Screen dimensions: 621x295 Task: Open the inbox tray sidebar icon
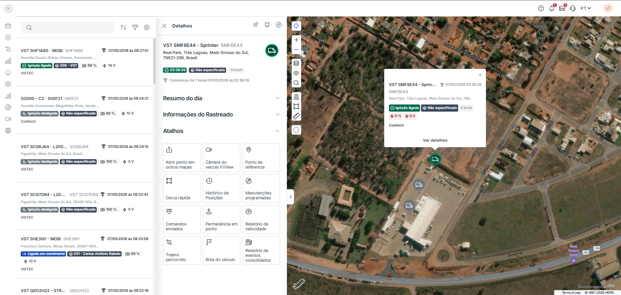[8, 26]
